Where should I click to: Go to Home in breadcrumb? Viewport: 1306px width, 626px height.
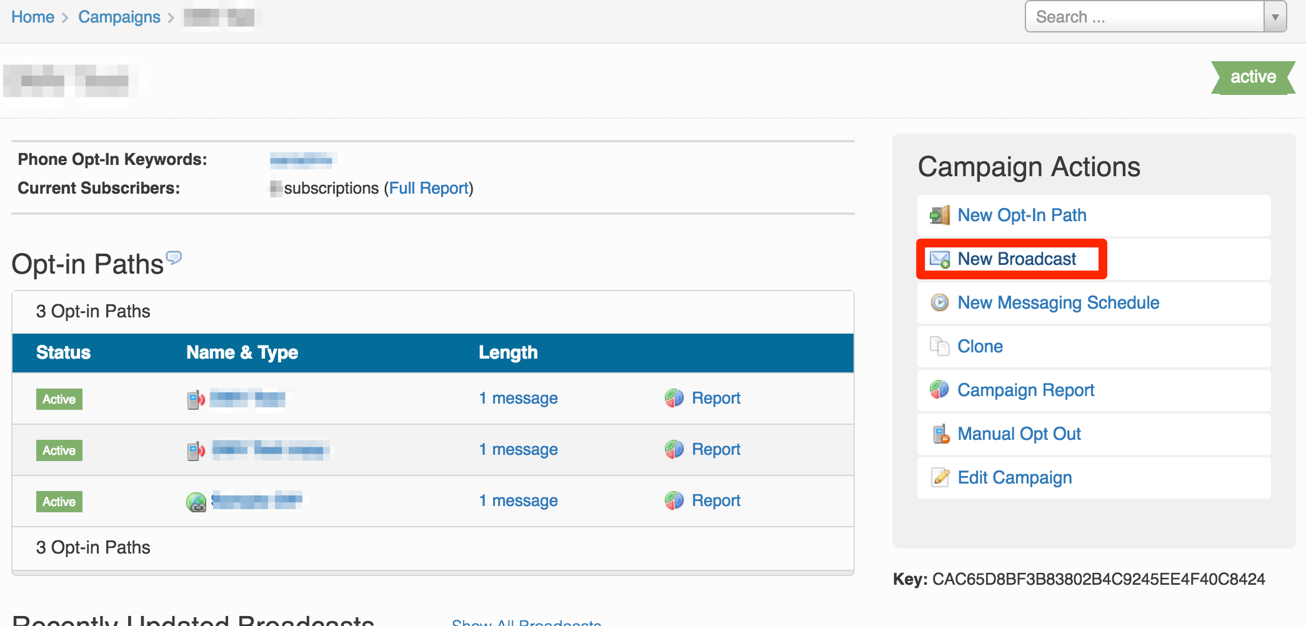pyautogui.click(x=32, y=17)
